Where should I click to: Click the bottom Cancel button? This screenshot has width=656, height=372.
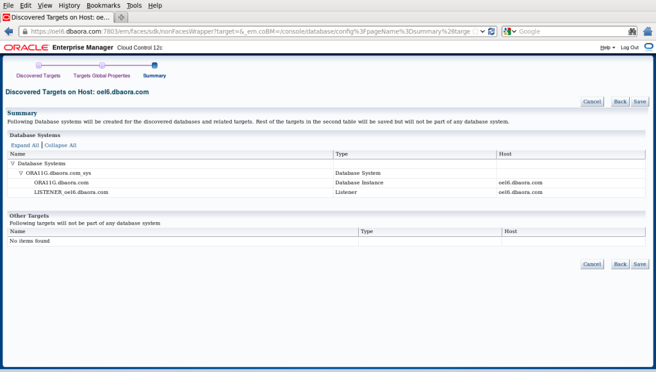[592, 264]
